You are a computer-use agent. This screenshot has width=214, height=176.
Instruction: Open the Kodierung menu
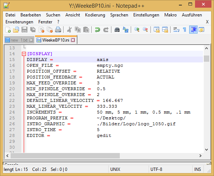pos(95,15)
